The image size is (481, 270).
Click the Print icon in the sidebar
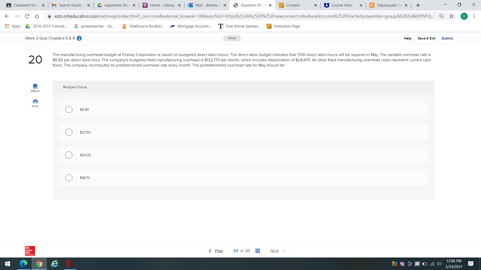(35, 103)
